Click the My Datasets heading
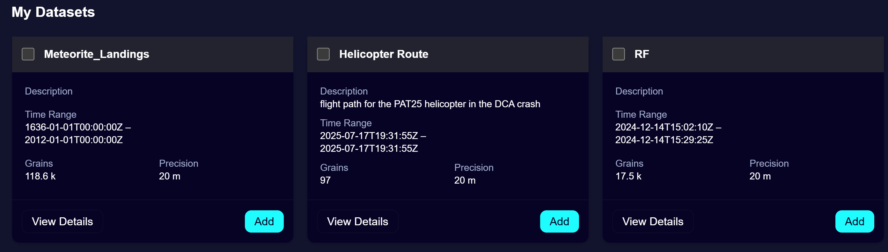Screen dimensions: 888x252 tap(53, 12)
